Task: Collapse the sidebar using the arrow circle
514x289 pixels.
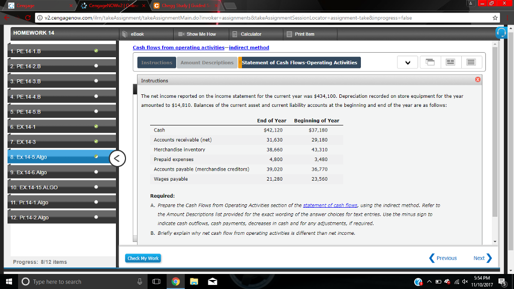Action: (116, 158)
